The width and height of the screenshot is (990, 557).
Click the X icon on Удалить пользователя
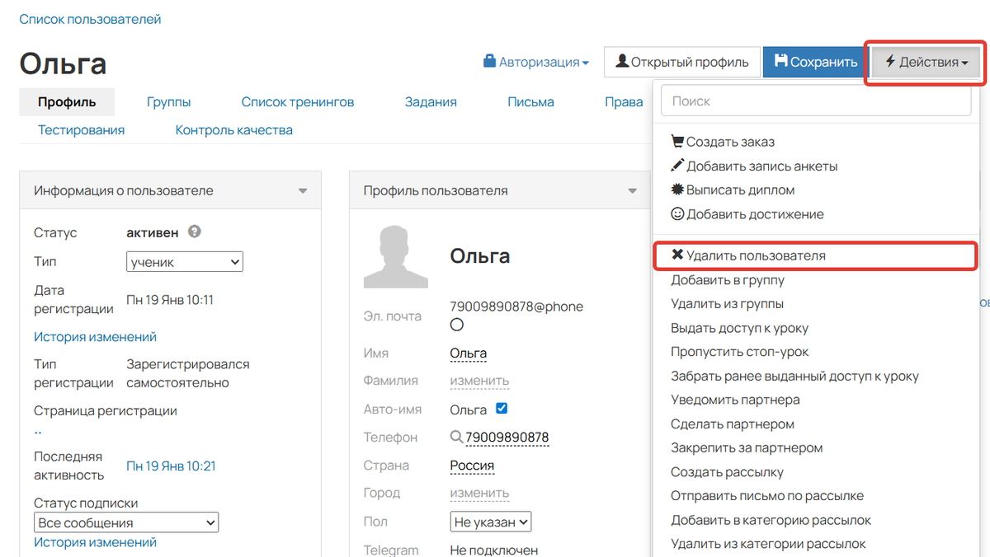point(676,255)
